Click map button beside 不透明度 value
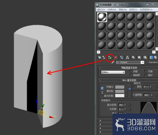This screenshot has height=135, width=158. tap(156, 95)
